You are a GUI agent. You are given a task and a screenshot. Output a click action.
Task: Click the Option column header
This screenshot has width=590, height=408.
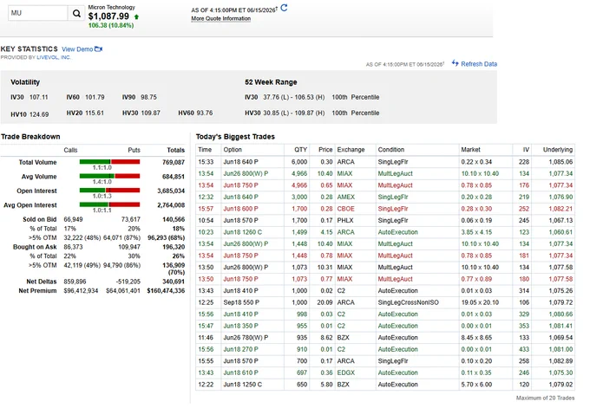click(233, 150)
